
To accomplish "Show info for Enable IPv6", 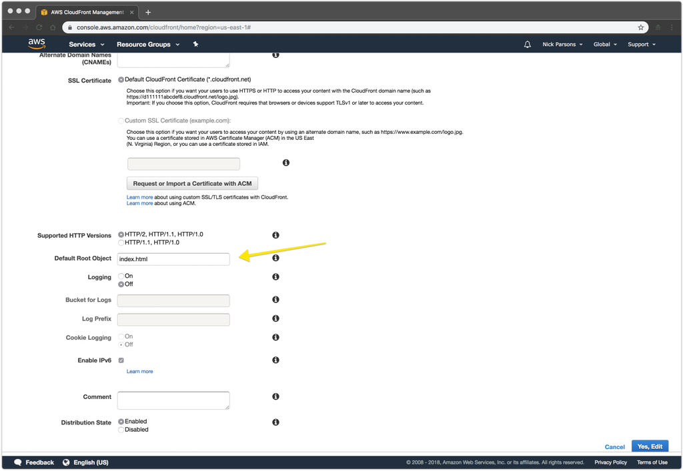I will point(275,360).
